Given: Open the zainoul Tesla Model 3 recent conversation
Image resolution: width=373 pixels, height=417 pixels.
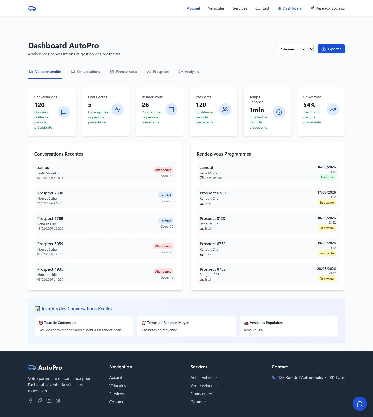Looking at the screenshot, I should pyautogui.click(x=105, y=172).
